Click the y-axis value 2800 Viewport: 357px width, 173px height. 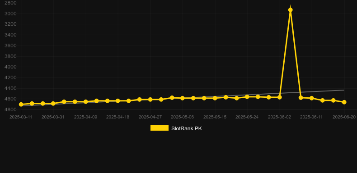(10, 3)
